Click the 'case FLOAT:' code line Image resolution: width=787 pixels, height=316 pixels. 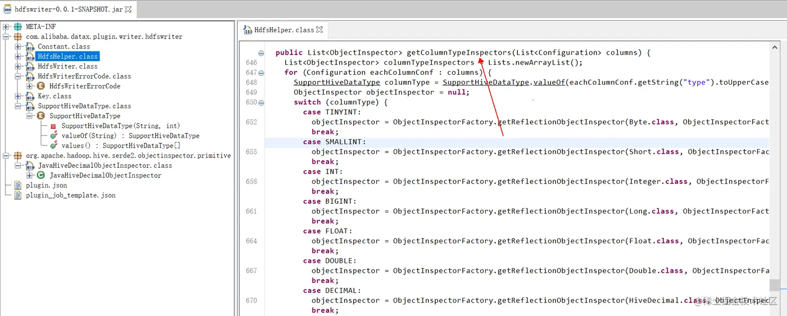[327, 231]
